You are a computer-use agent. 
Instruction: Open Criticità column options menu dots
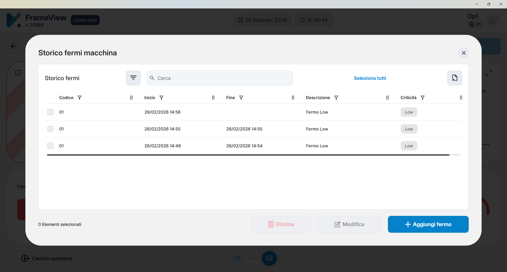click(x=461, y=98)
